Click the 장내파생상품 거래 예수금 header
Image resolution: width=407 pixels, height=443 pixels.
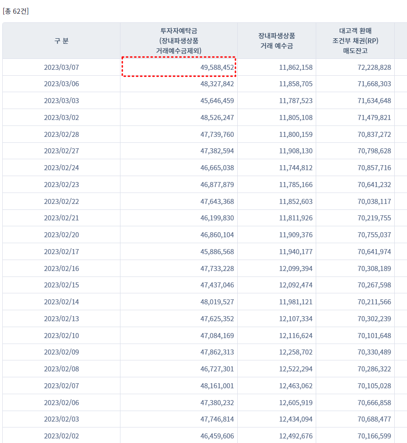[x=277, y=41]
